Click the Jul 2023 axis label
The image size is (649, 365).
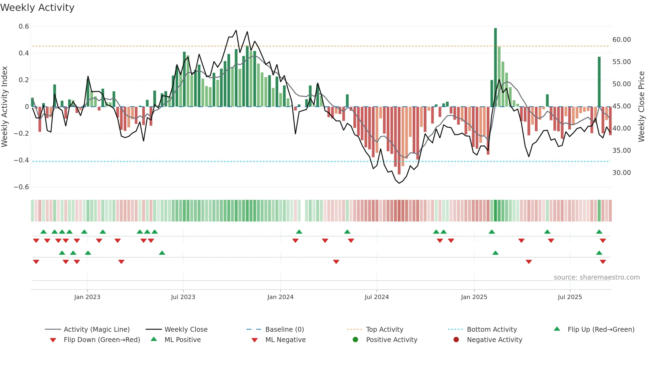(x=183, y=297)
